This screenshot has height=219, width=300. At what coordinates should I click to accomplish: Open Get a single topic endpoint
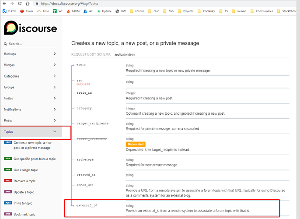pyautogui.click(x=21, y=170)
